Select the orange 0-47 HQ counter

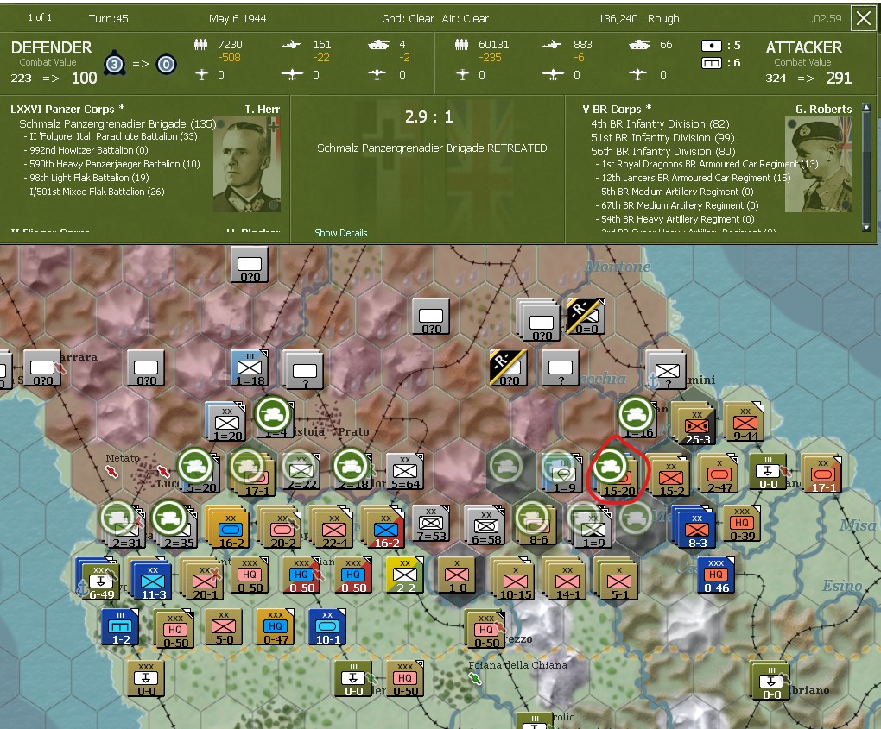coord(276,627)
